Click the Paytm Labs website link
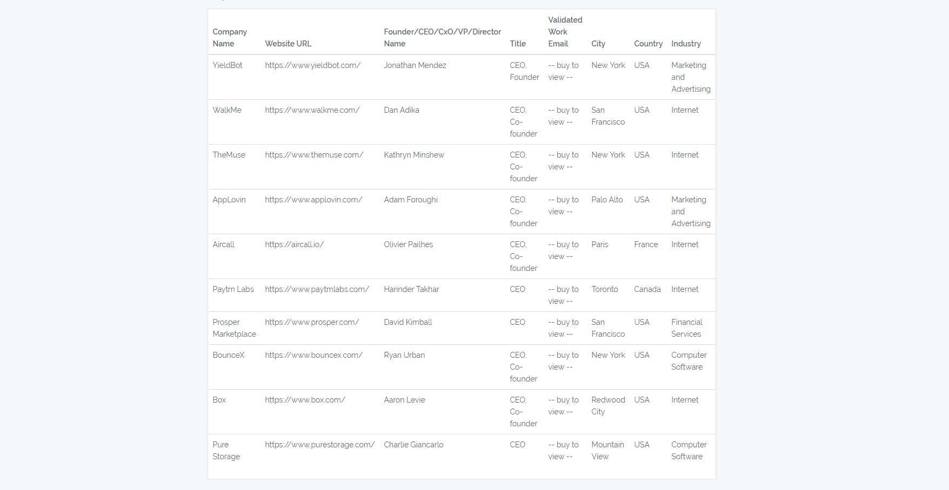The height and width of the screenshot is (490, 949). (317, 289)
